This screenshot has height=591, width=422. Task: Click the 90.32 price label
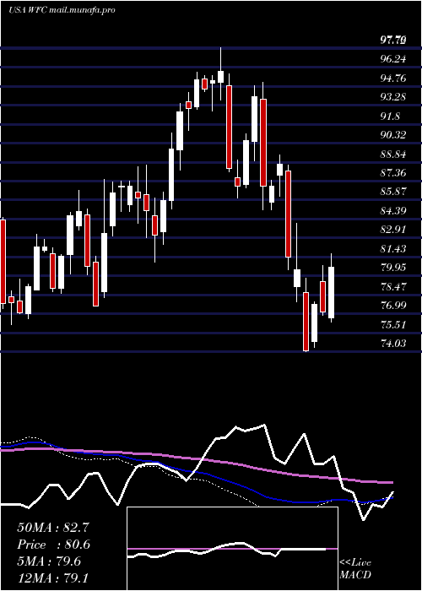[393, 135]
